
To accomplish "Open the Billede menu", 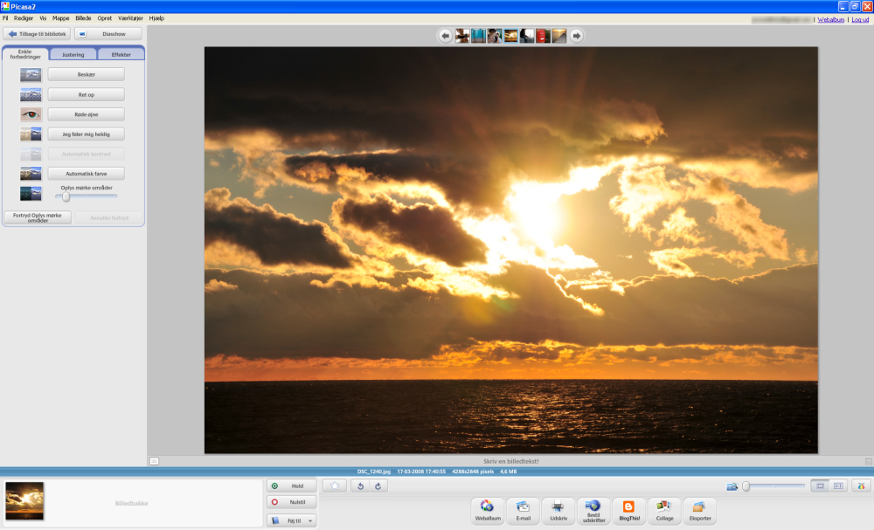I will pos(83,17).
